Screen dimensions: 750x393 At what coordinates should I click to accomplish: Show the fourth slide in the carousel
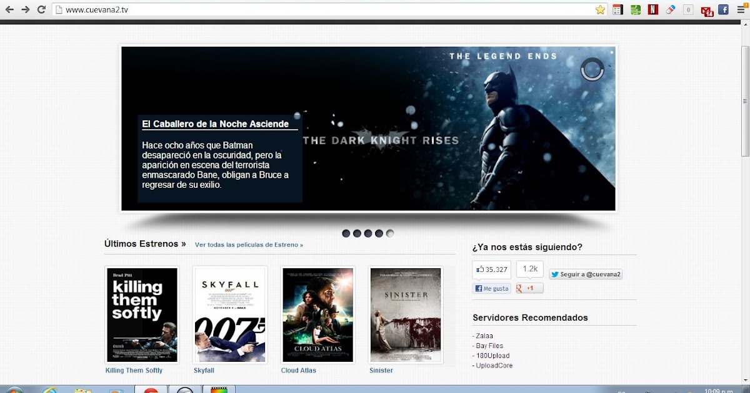[x=379, y=233]
